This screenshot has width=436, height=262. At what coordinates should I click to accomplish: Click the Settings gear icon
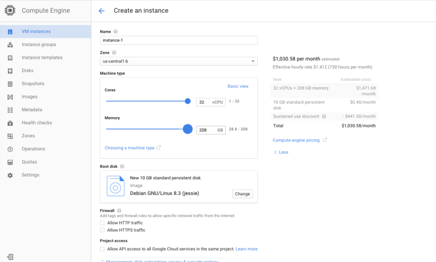10,175
